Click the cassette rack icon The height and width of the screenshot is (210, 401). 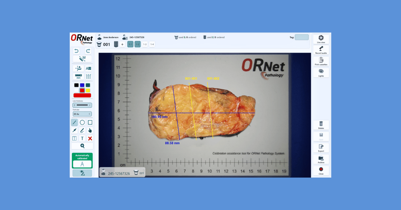tap(116, 44)
